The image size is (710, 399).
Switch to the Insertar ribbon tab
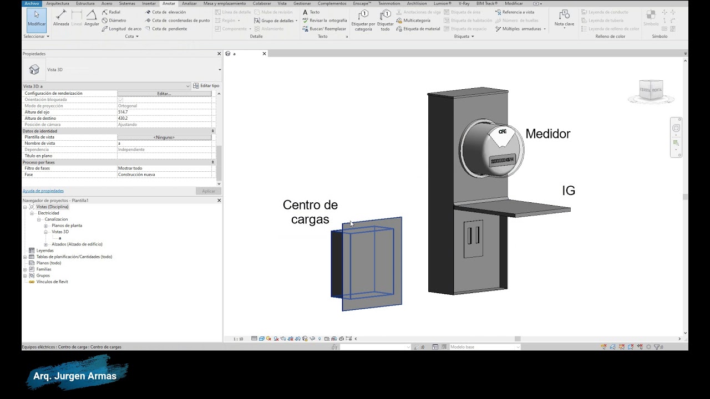click(149, 3)
